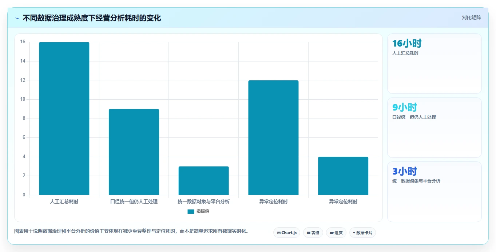This screenshot has height=252, width=496.
Task: Click the 对比矩阵 tag in the header
Action: (471, 17)
